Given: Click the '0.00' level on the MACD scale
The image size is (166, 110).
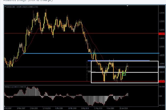Looking at the screenshot, I should pyautogui.click(x=160, y=96).
